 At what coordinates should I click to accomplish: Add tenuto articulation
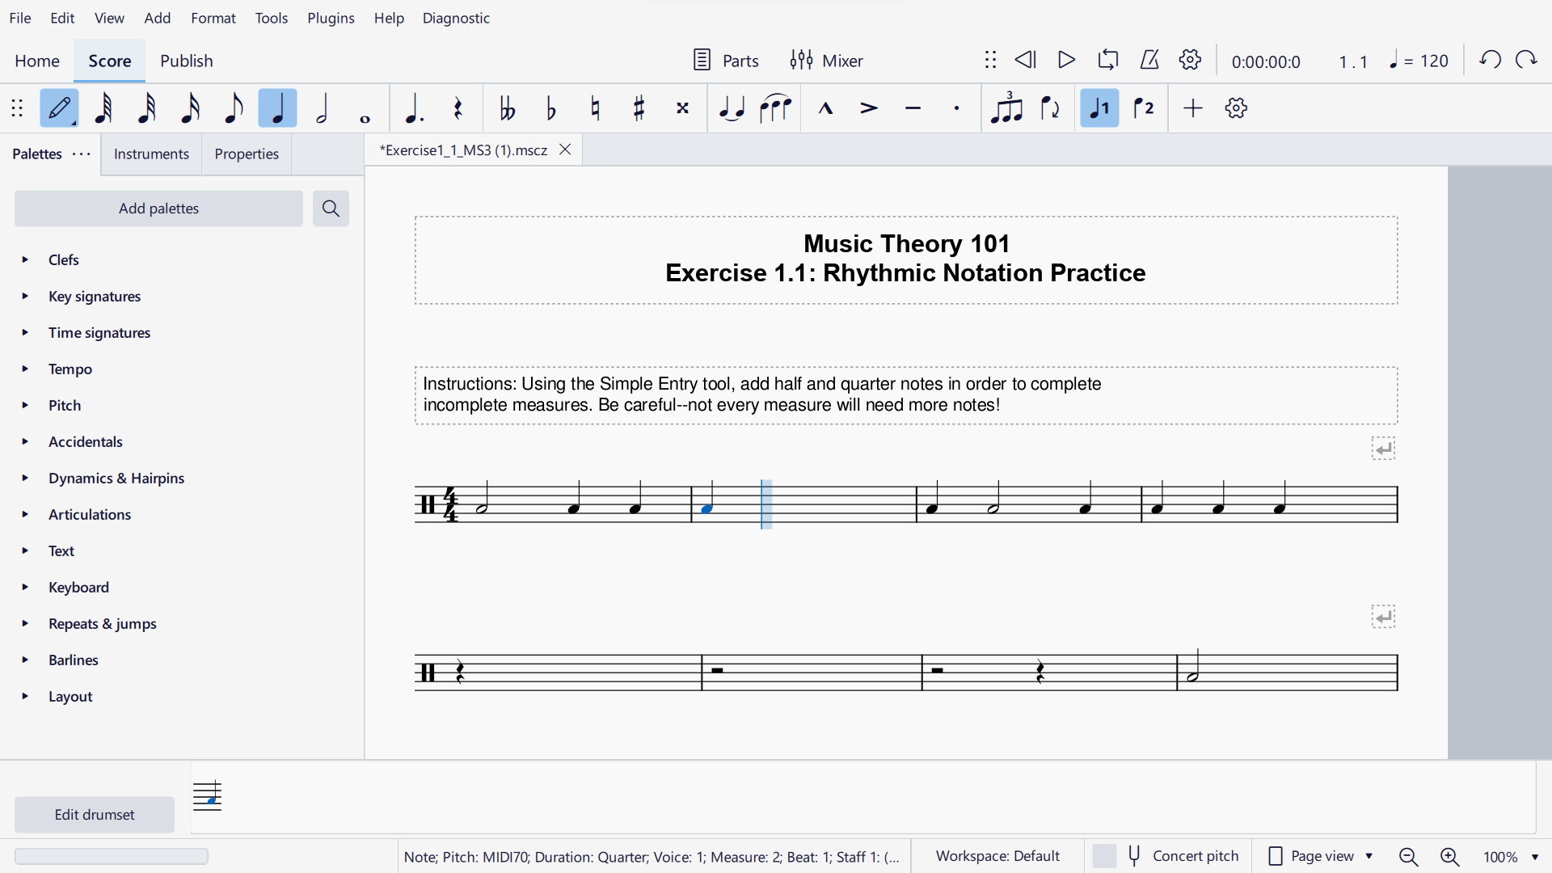point(913,108)
